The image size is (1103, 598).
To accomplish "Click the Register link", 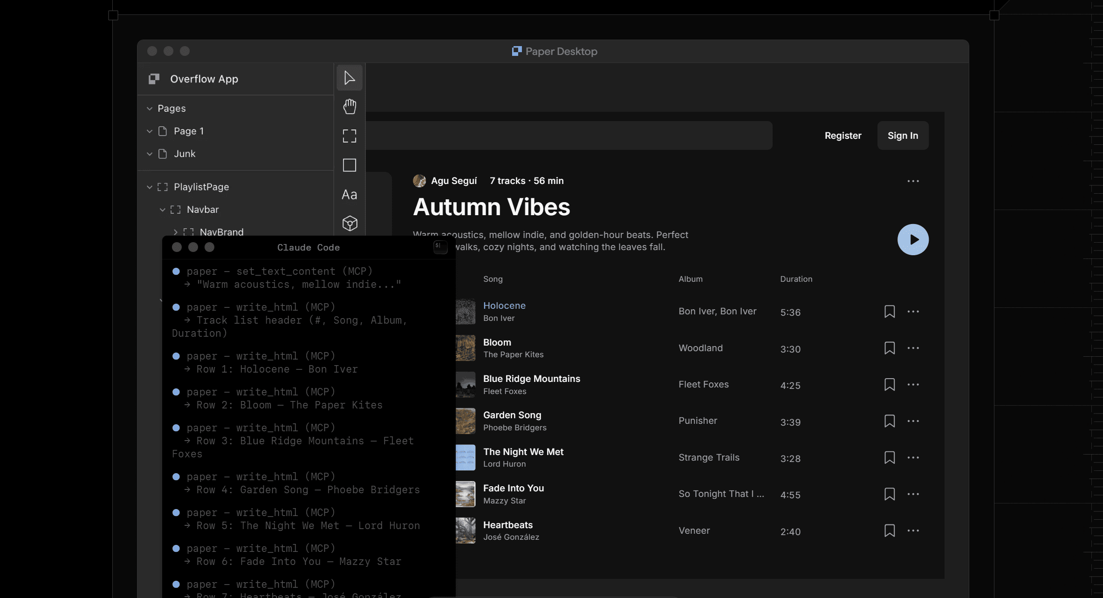I will [x=843, y=136].
